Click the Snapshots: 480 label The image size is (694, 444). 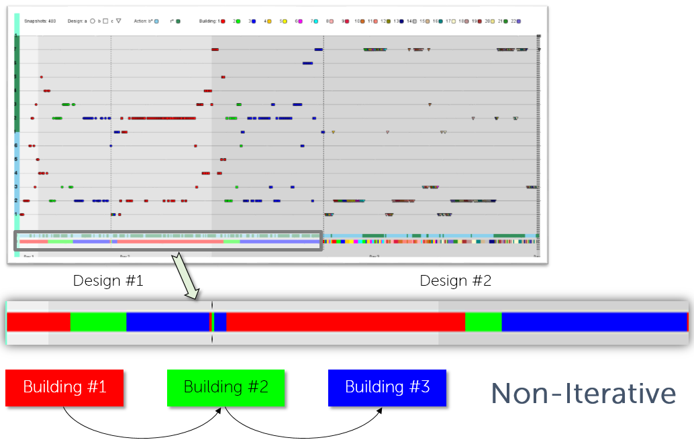[x=40, y=21]
